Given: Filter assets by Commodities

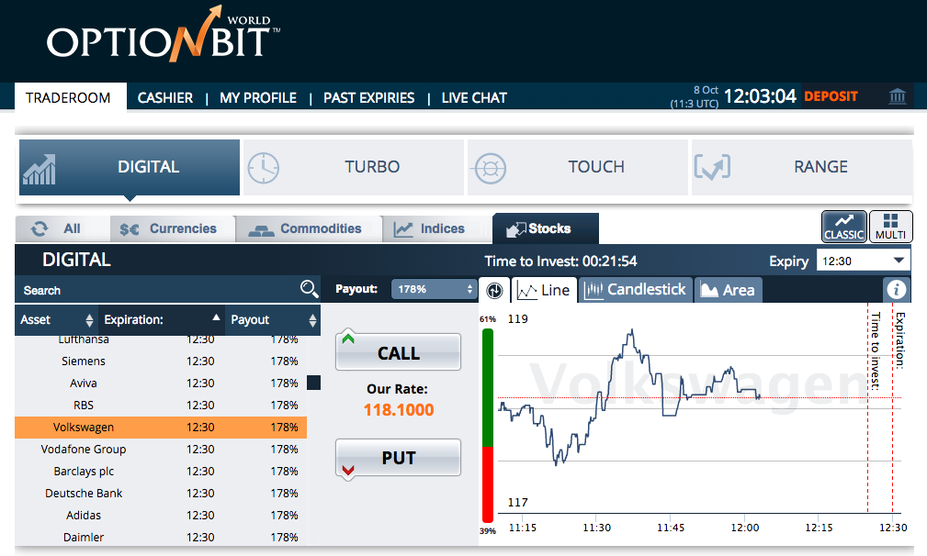Looking at the screenshot, I should point(309,228).
